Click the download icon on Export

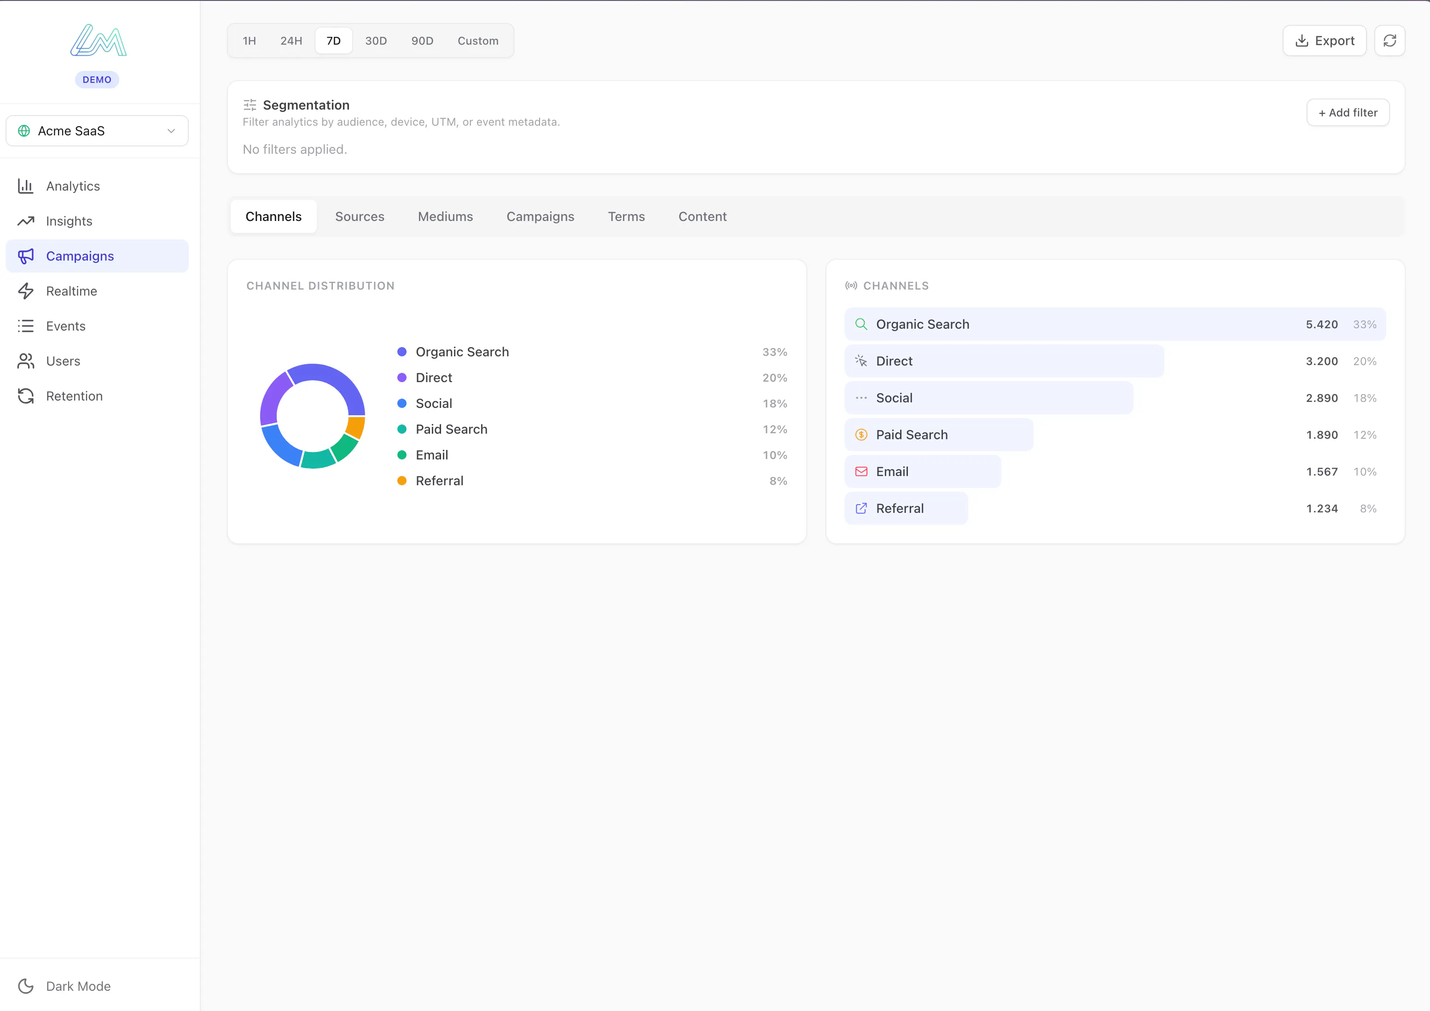pos(1302,41)
